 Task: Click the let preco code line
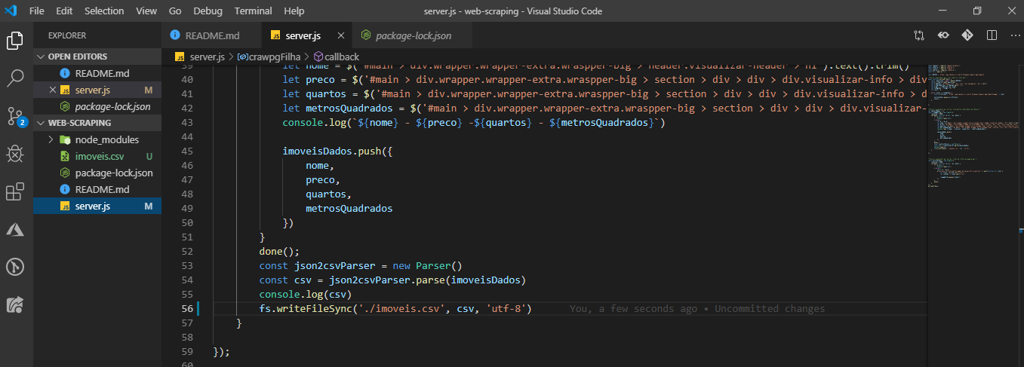coord(604,80)
